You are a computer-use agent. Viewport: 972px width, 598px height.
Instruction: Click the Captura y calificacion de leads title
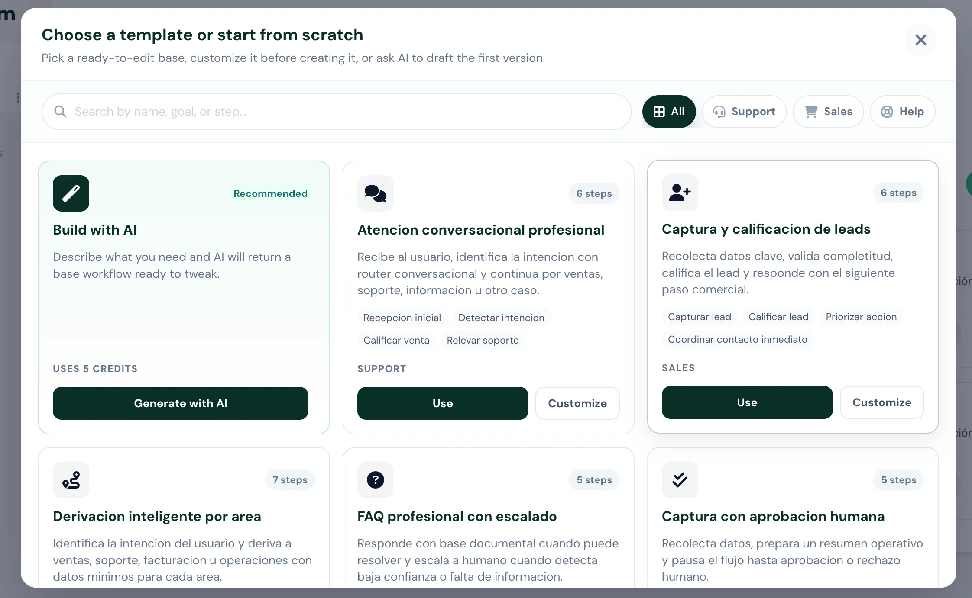766,229
